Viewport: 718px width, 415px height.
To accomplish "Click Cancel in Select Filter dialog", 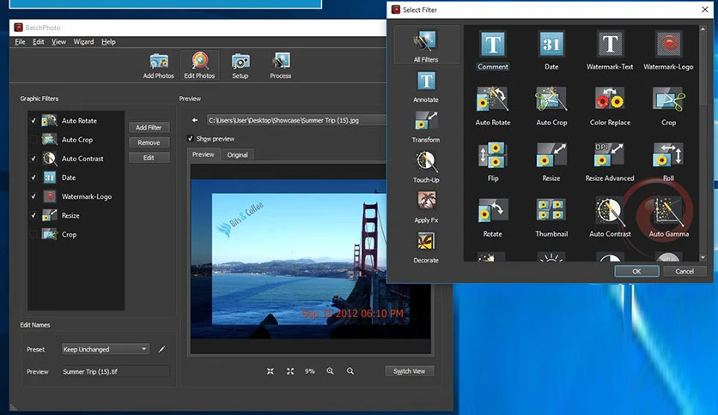I will tap(685, 272).
